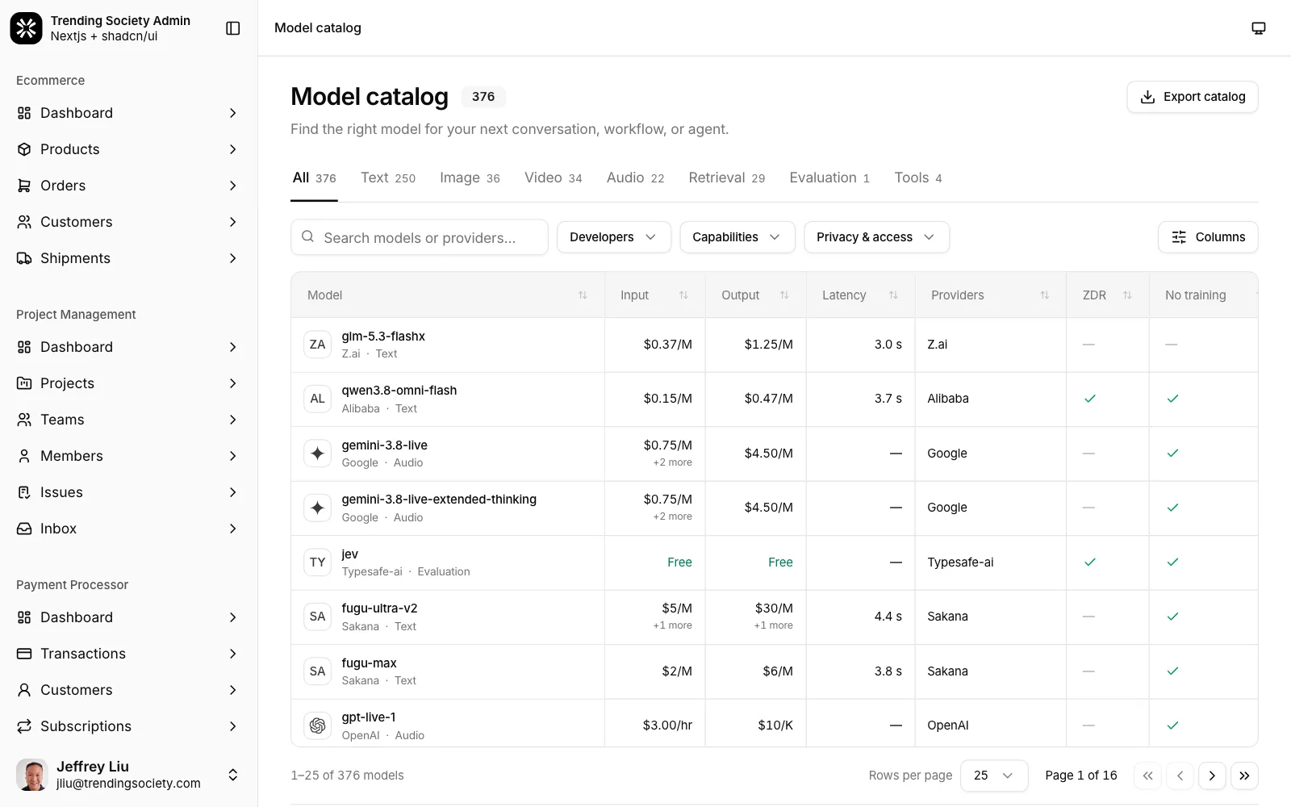
Task: Open the fugu-ultra-v2 model link
Action: tap(379, 608)
